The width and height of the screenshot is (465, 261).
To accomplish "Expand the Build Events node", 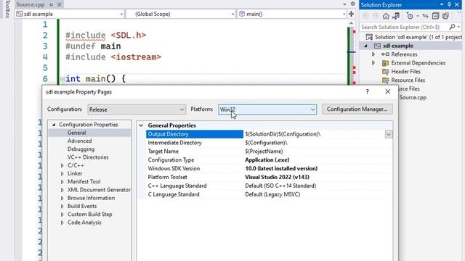I will [x=62, y=206].
